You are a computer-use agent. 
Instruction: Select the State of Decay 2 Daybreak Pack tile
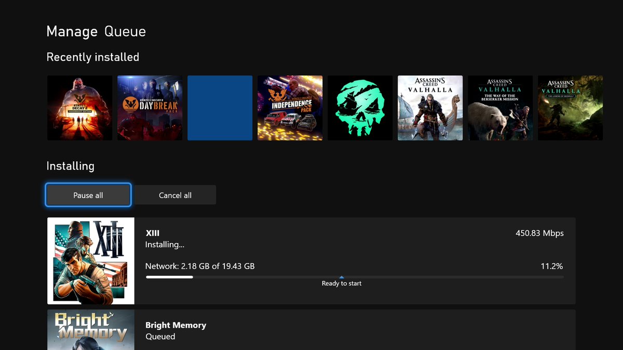tap(150, 108)
